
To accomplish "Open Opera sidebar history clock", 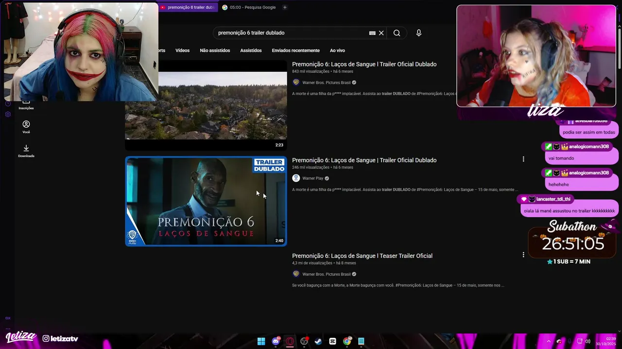I will click(8, 104).
